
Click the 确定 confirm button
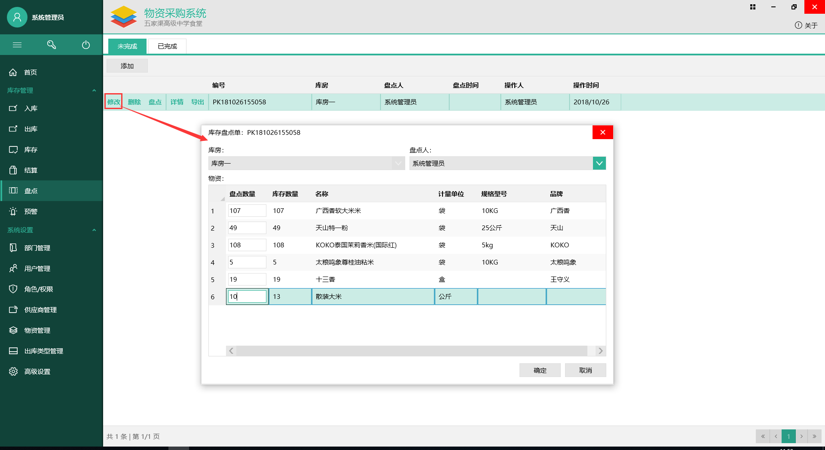[x=540, y=370]
